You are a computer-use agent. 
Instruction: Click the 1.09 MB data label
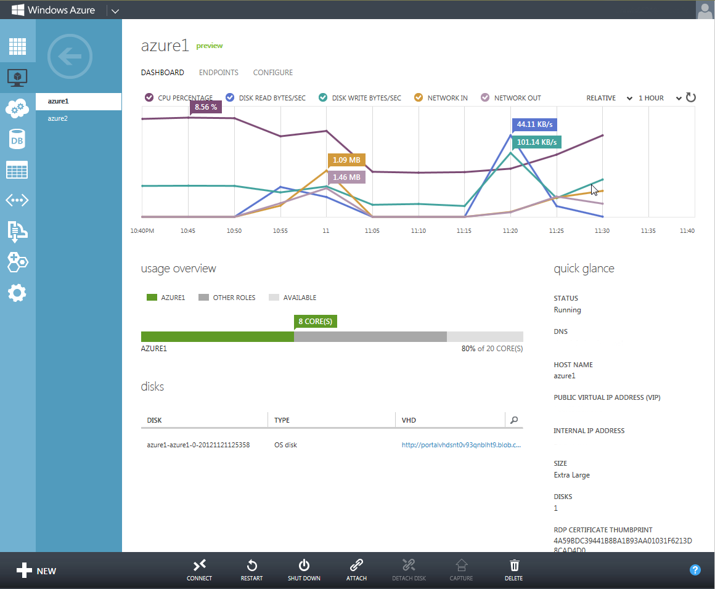346,160
